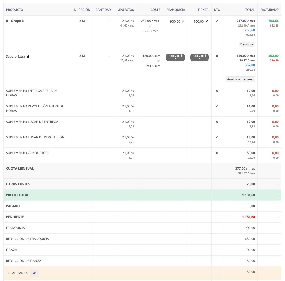Toggle discount for Suplemento Devolución Fuera de Horas

[x=217, y=106]
